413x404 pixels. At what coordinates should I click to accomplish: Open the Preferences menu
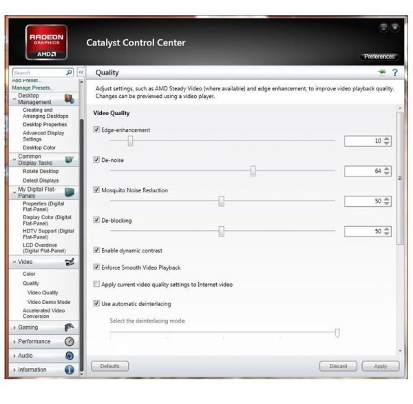pos(379,57)
